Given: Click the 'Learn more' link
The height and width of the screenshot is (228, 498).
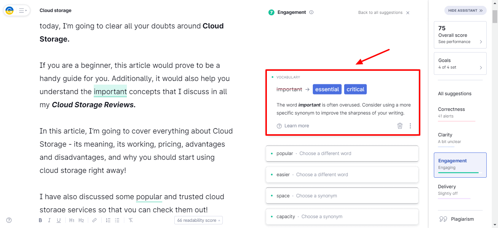Looking at the screenshot, I should pos(296,126).
